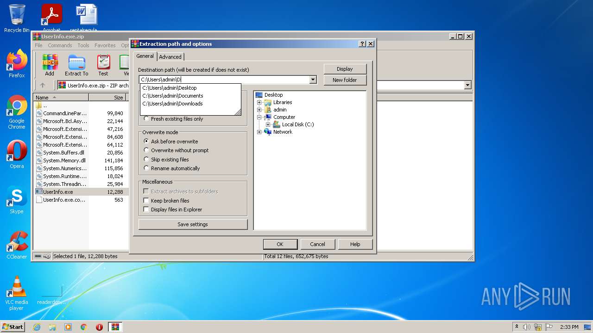
Task: Go up one level with arrow icon
Action: point(43,85)
